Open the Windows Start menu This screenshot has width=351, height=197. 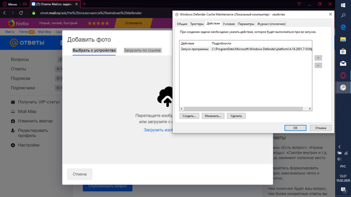pyautogui.click(x=343, y=5)
